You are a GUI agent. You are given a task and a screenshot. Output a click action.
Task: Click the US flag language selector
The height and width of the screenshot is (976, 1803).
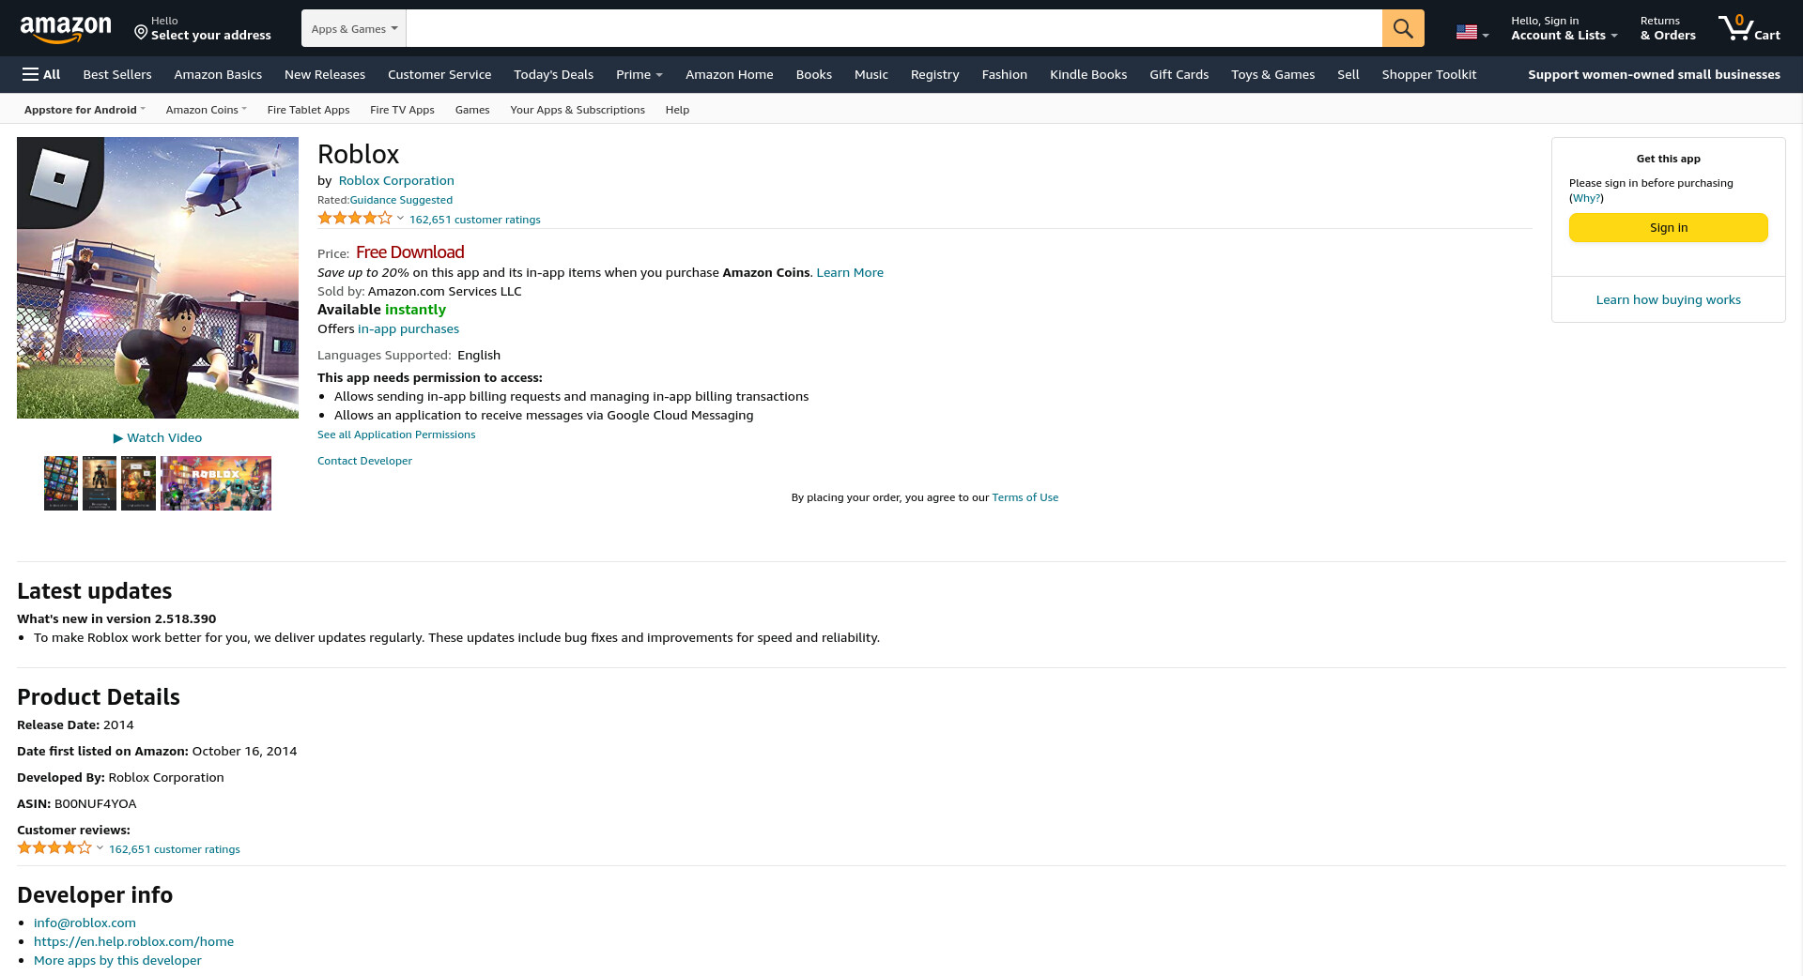[1472, 32]
